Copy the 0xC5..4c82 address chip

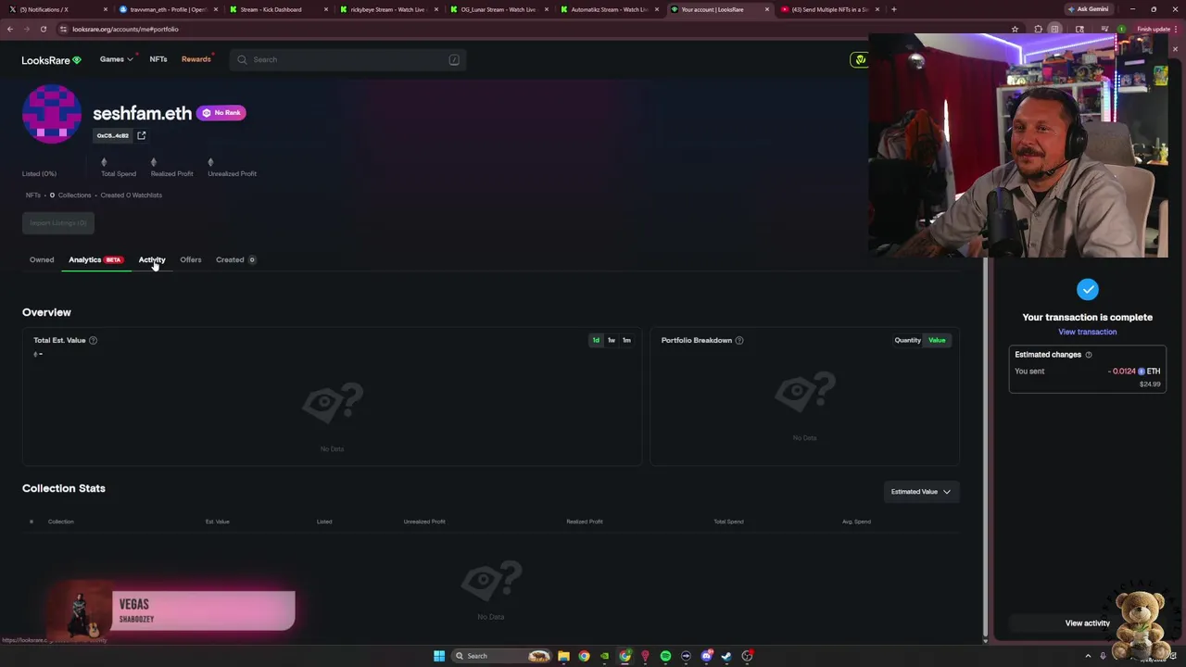pos(113,135)
